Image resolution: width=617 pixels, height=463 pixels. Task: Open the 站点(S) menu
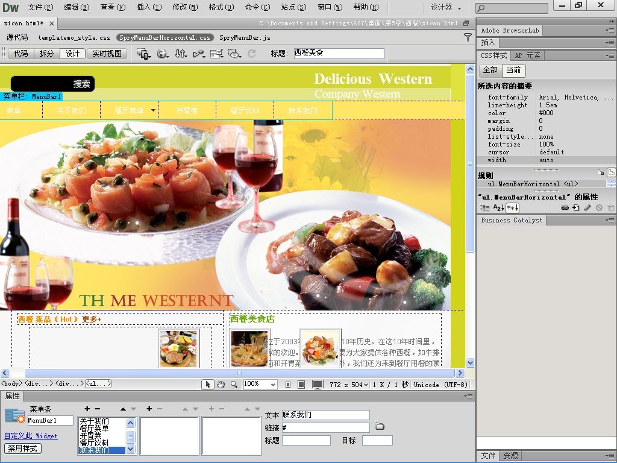(293, 7)
